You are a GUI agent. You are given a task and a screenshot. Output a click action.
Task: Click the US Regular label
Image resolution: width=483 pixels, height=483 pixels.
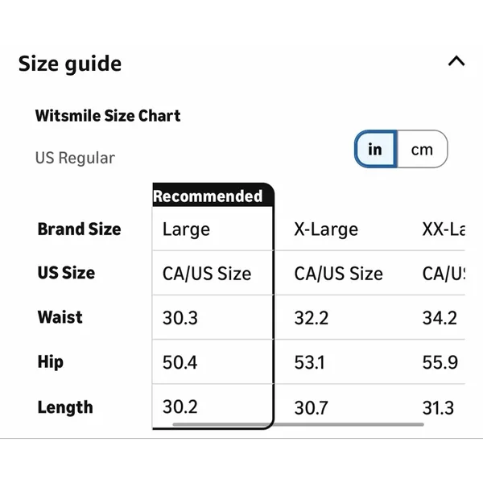(75, 158)
